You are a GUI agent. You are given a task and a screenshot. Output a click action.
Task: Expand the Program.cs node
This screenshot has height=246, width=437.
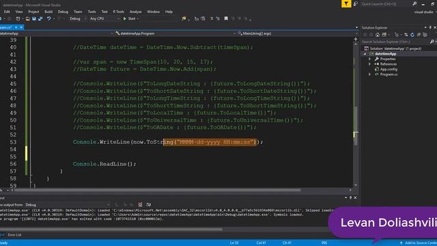(370, 74)
